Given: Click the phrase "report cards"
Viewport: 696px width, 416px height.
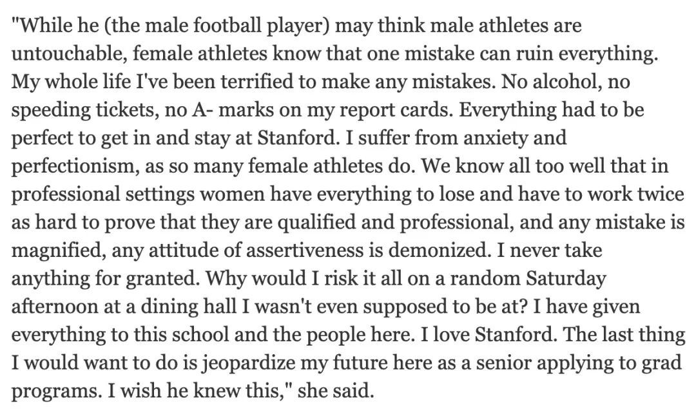Looking at the screenshot, I should [x=354, y=110].
